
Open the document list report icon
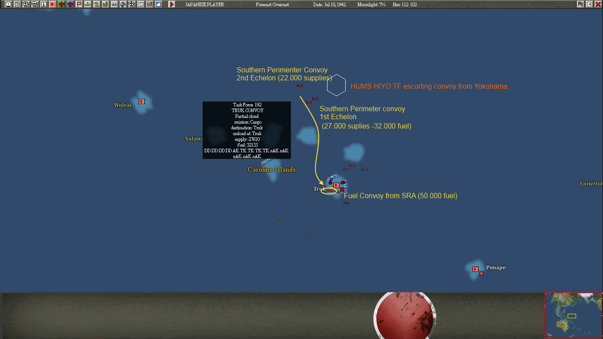click(x=17, y=4)
